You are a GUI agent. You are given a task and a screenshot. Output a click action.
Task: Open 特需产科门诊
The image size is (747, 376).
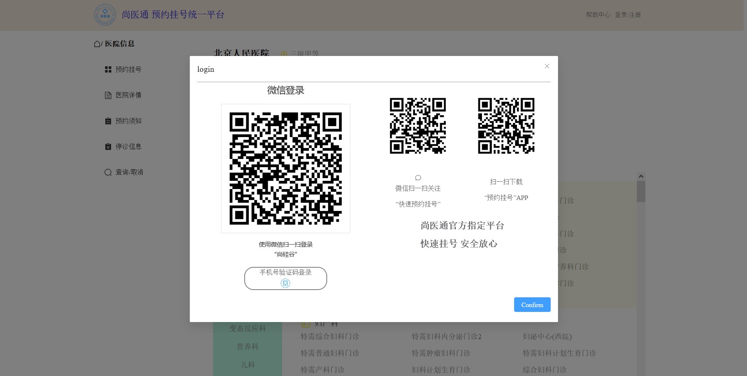point(323,370)
